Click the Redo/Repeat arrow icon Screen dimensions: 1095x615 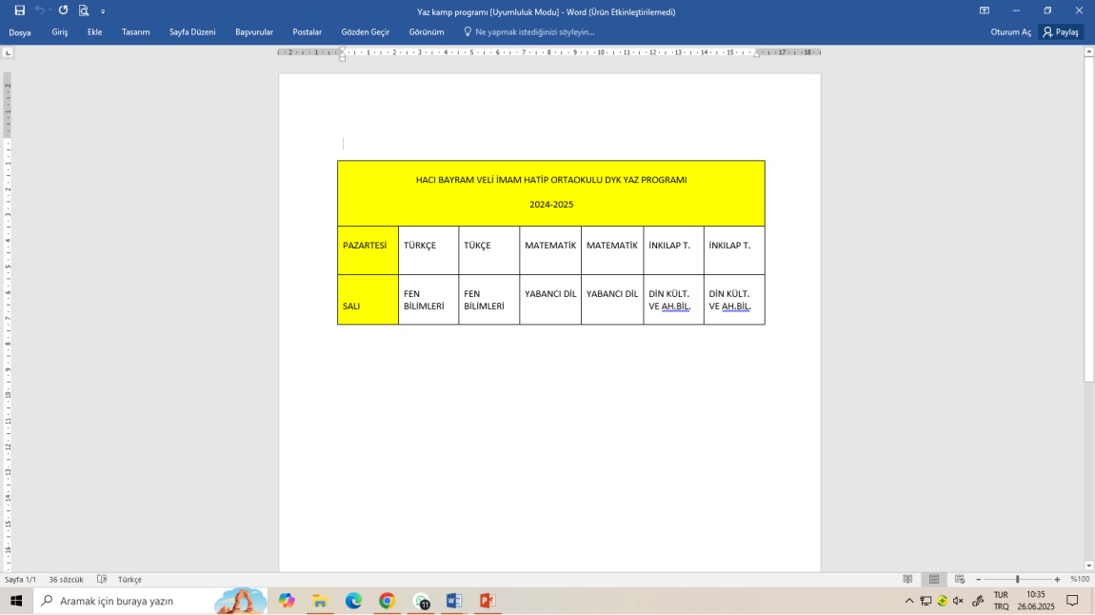click(63, 10)
